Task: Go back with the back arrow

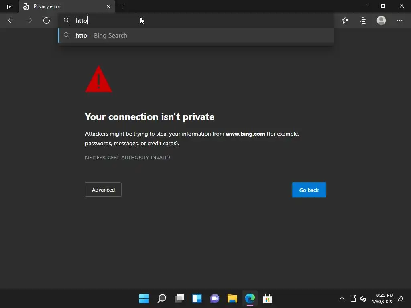Action: (x=11, y=20)
